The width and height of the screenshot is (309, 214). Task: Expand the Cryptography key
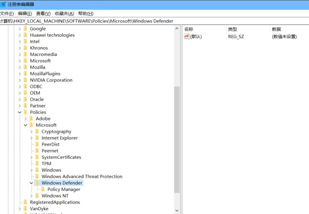(x=31, y=132)
